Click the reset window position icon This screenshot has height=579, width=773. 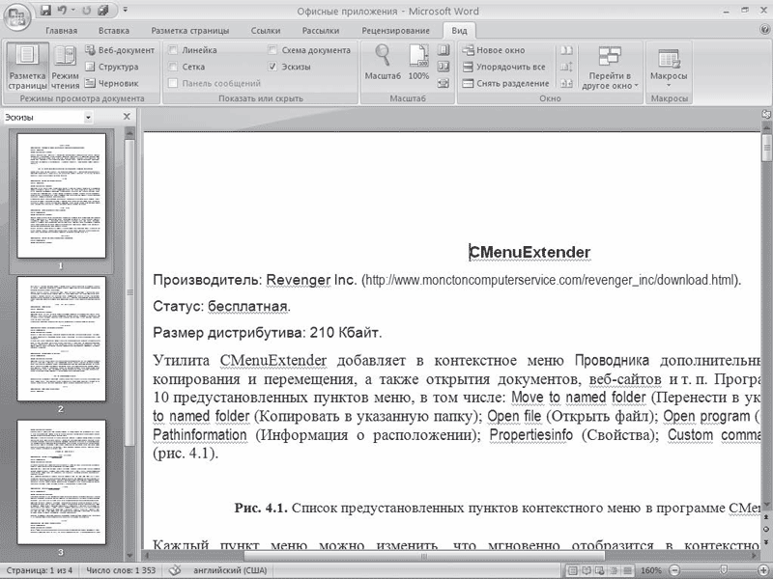[567, 84]
